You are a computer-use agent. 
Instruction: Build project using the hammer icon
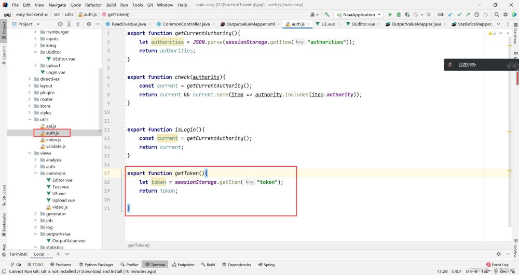(327, 15)
